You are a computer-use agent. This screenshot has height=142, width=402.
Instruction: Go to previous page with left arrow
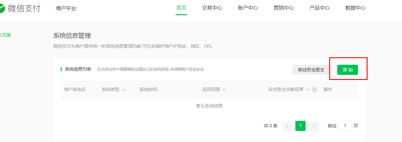[287, 126]
